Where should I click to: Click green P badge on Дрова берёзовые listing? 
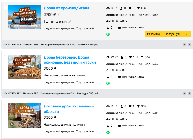108,83
